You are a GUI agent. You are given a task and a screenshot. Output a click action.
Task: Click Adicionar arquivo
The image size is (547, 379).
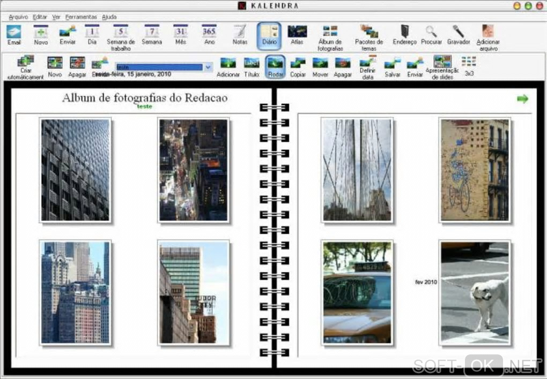click(488, 37)
